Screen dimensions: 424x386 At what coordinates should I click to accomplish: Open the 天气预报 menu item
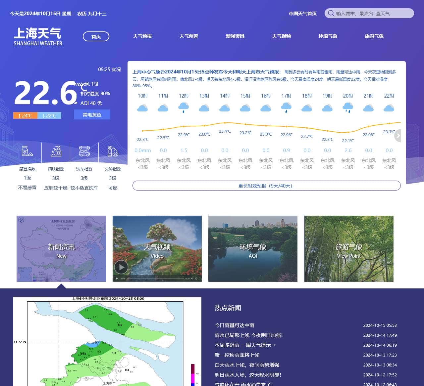point(142,36)
